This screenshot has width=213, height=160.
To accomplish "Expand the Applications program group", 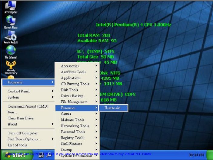I will [x=77, y=78].
